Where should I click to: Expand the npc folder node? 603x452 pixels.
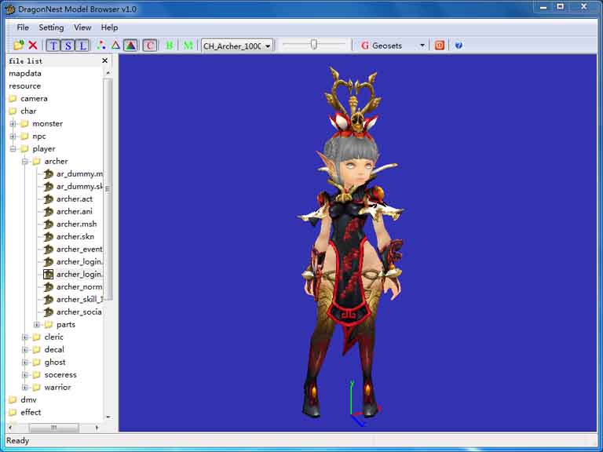tap(13, 136)
